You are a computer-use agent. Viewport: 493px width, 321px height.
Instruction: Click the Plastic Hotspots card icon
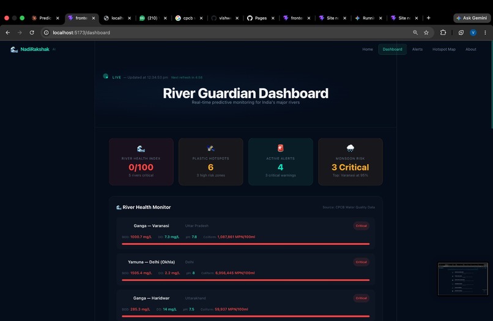210,148
